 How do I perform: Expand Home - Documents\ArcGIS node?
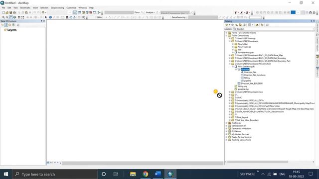[226, 33]
